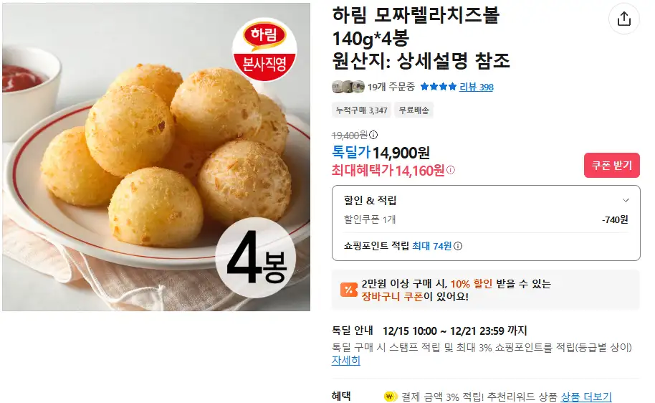Click the share icon button
655x403 pixels.
(623, 19)
